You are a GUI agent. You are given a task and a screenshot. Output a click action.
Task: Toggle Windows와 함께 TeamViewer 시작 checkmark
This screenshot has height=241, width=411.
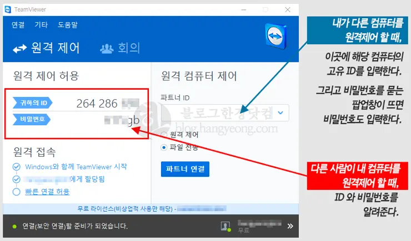[16, 167]
